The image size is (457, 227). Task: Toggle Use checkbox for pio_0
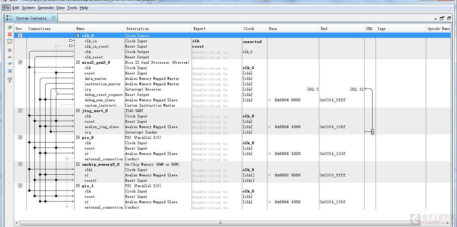point(20,137)
